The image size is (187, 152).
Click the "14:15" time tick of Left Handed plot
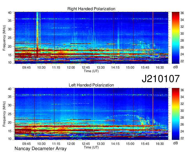pos(115,144)
